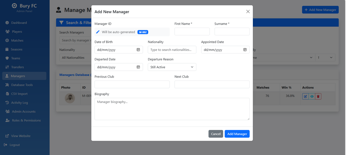The image size is (346, 155).
Task: Click the Biography text area
Action: (x=172, y=109)
